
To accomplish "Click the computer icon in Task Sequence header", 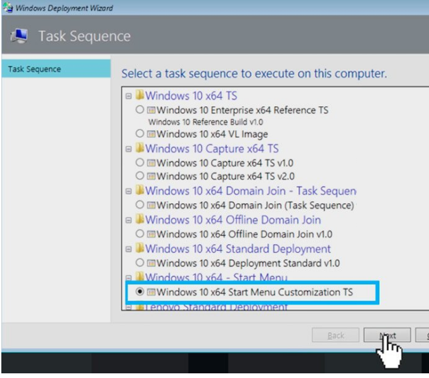I will coord(19,36).
